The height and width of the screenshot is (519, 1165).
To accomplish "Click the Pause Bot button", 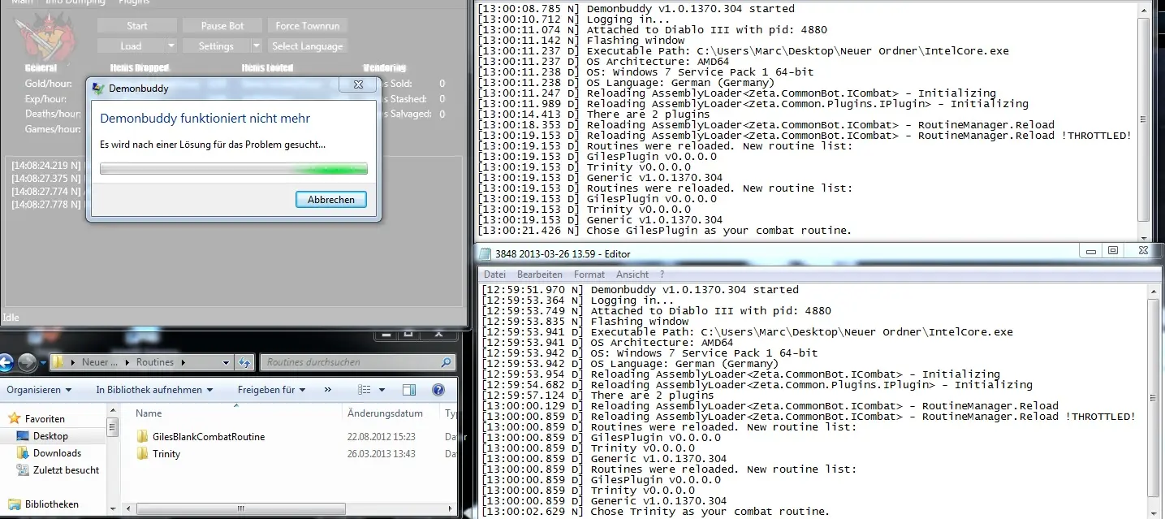I will [222, 26].
